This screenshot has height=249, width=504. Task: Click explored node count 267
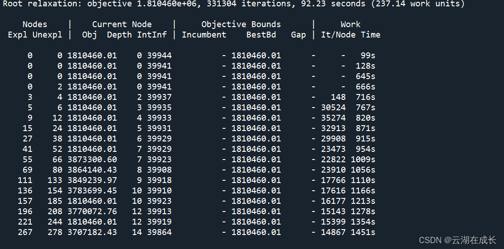coord(25,232)
